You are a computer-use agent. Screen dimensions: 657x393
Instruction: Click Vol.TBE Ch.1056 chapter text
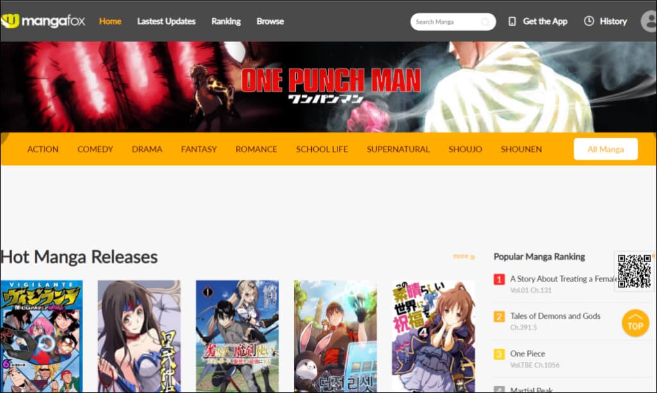[x=534, y=365]
